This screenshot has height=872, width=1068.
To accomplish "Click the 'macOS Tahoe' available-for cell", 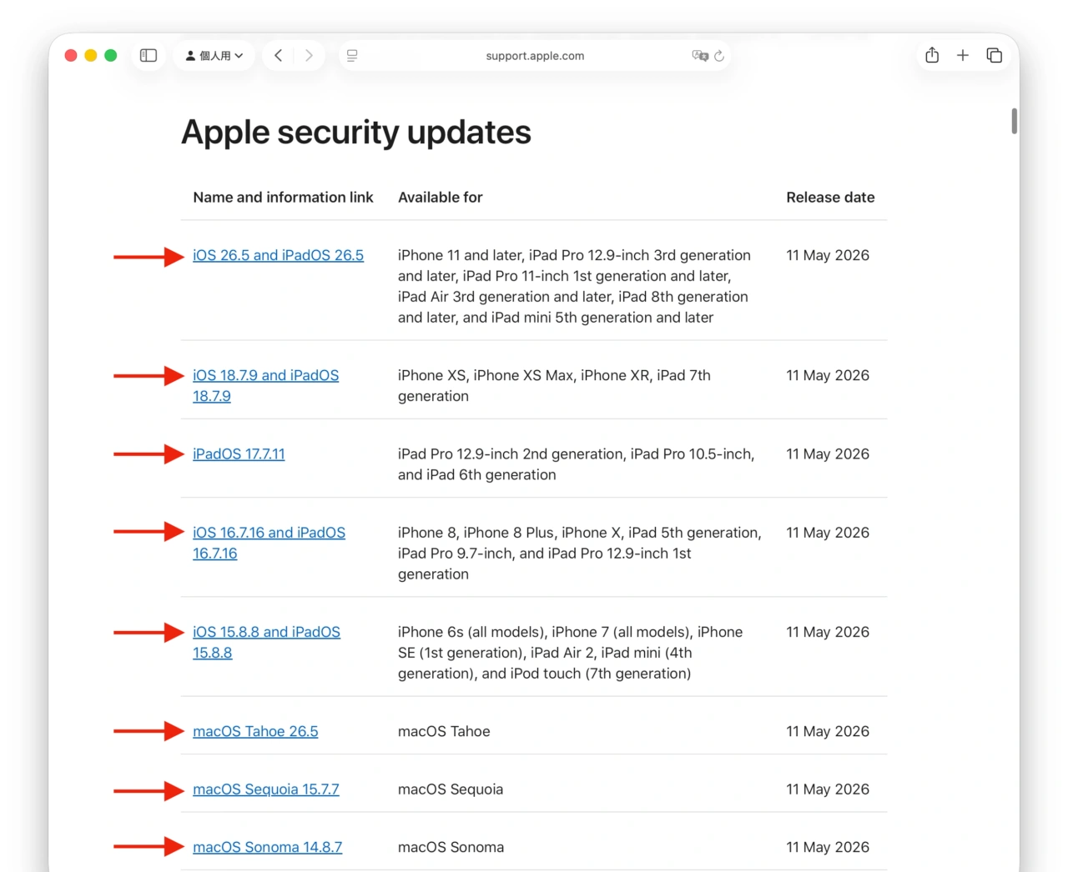I will point(444,731).
